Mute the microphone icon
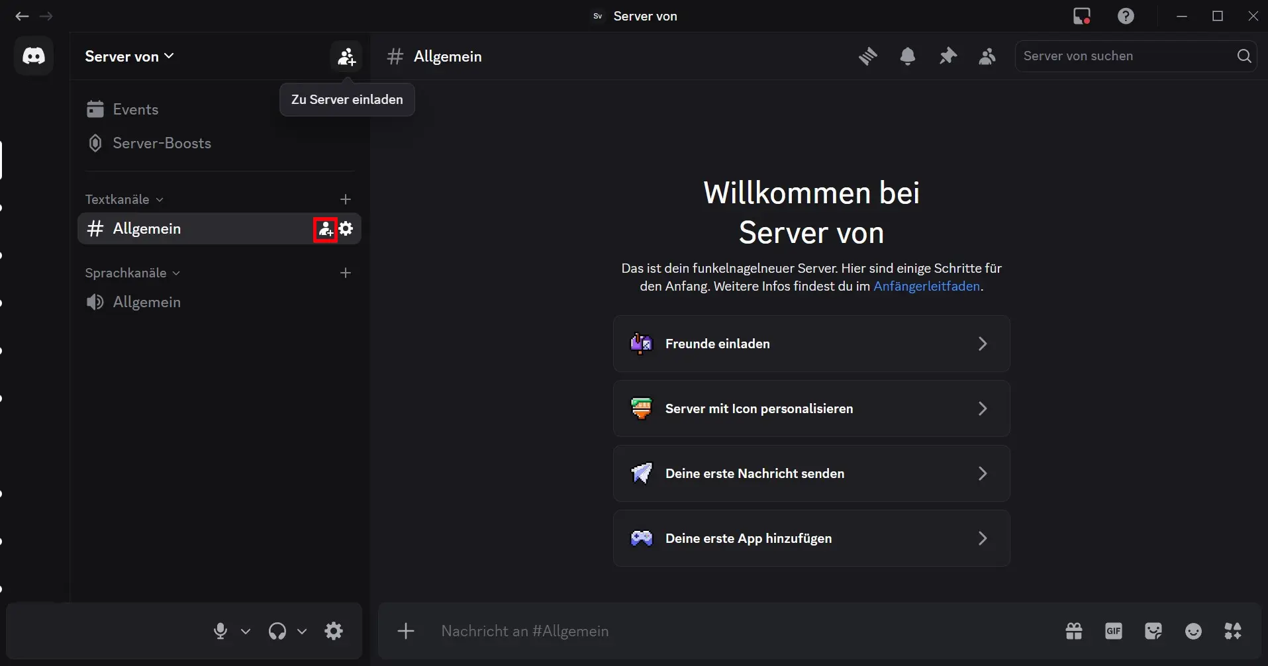Viewport: 1268px width, 666px height. (221, 631)
